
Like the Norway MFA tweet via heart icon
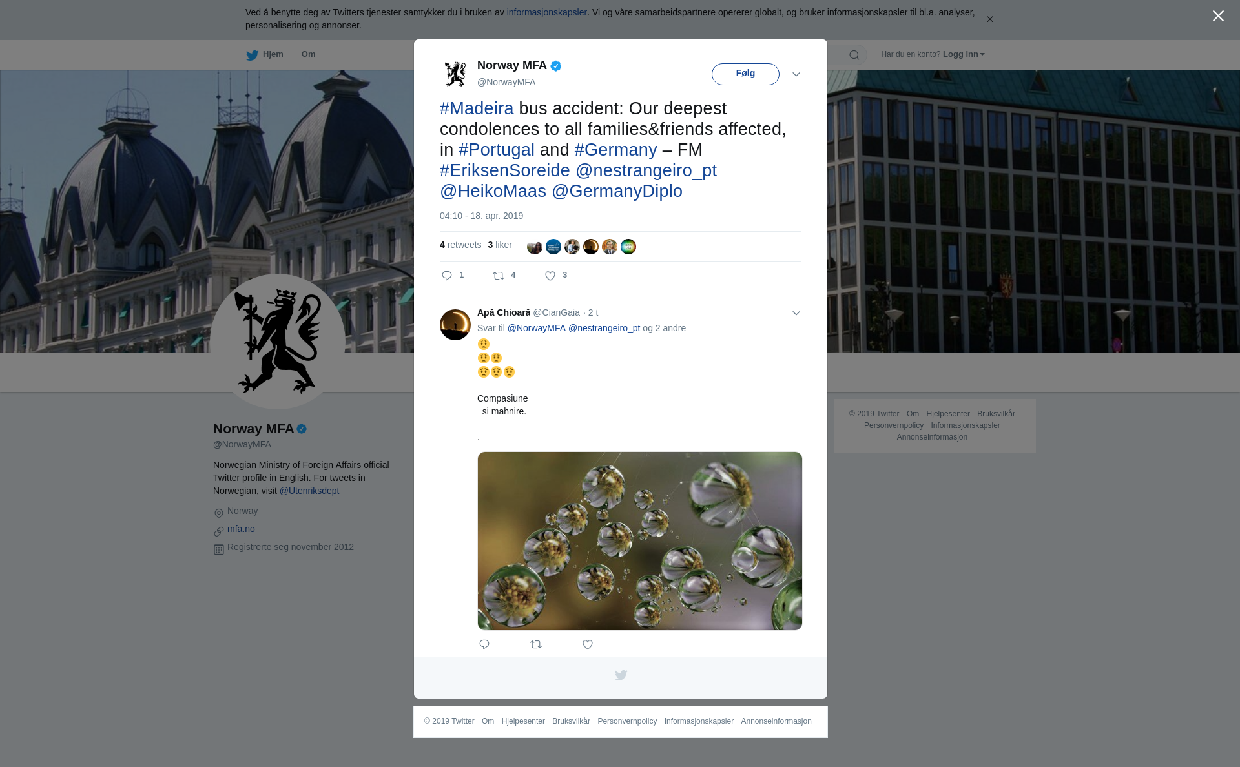(550, 276)
